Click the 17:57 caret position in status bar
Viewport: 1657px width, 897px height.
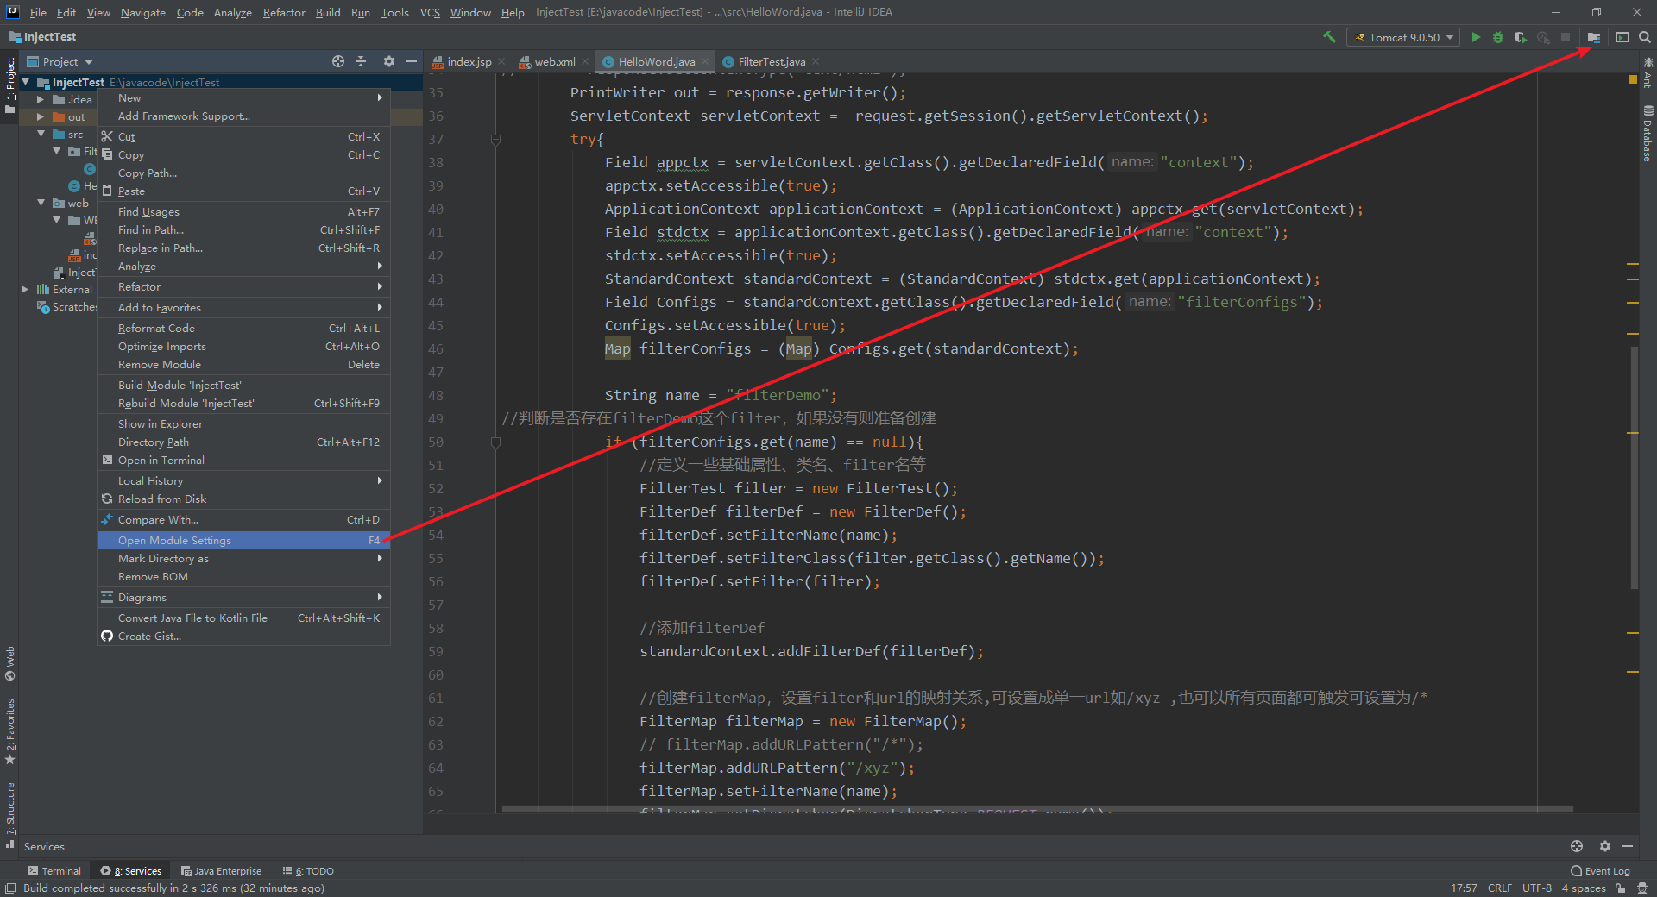[x=1464, y=888]
